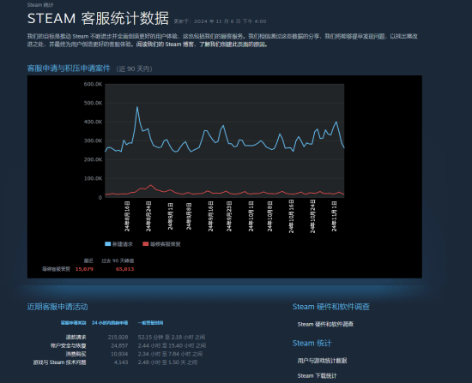Click the response time 2.34 小时 至 7.84 小时
The height and width of the screenshot is (383, 472).
tap(171, 354)
